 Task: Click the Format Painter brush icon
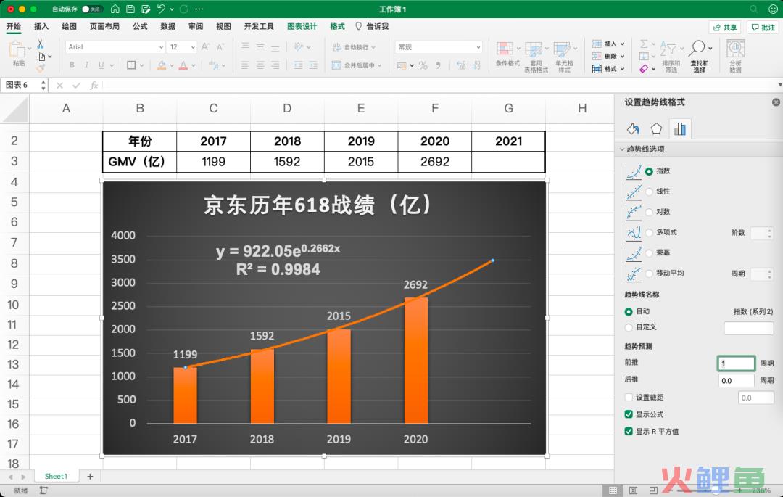41,68
